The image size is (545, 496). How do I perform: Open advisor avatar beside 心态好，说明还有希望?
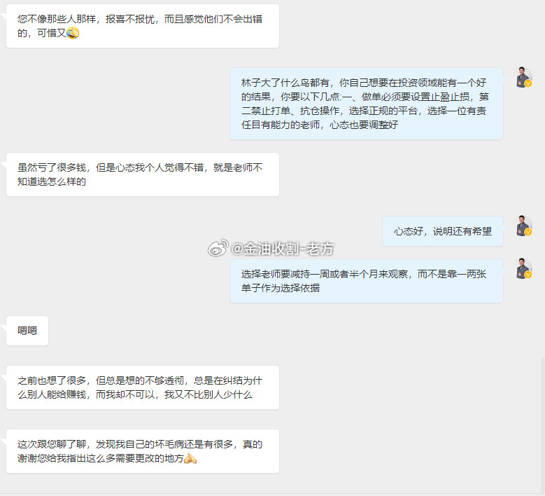[523, 226]
